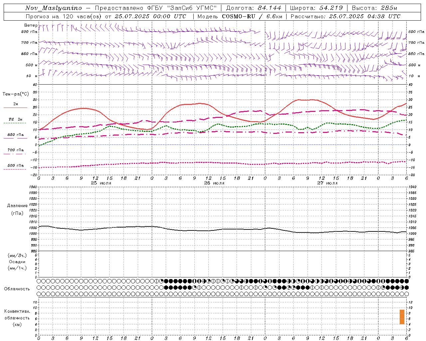Click the 850 гПа temperature legend entry
Screen dimensions: 426x341
click(16, 135)
